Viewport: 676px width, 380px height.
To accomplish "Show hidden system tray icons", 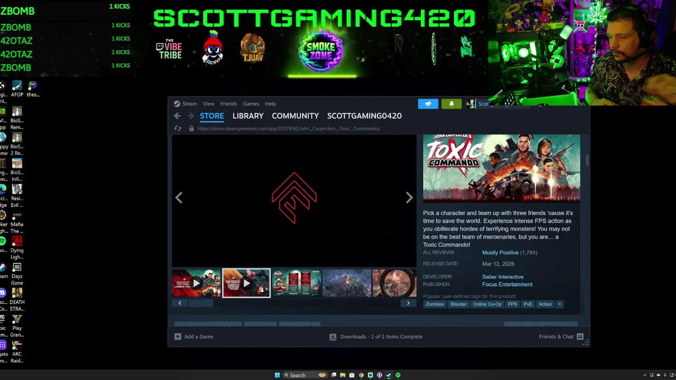I will 645,375.
